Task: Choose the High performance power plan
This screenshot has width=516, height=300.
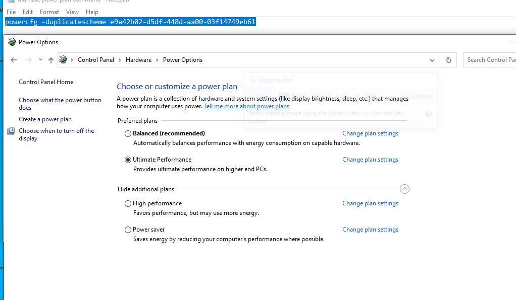Action: (128, 204)
